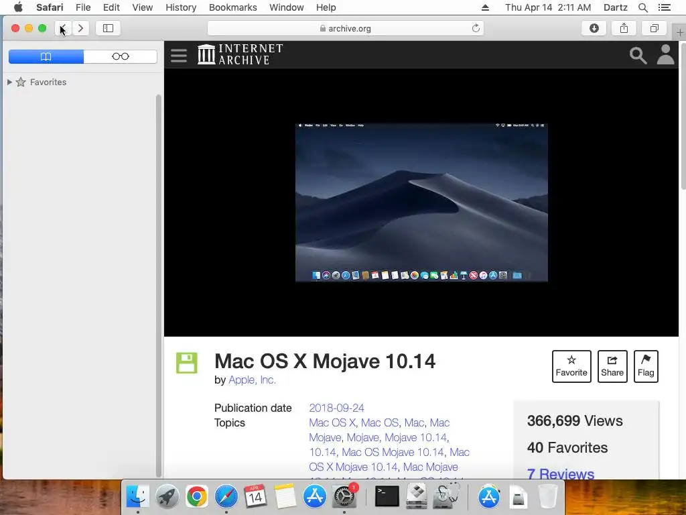Open a new tab with plus button
The width and height of the screenshot is (686, 515).
click(680, 32)
